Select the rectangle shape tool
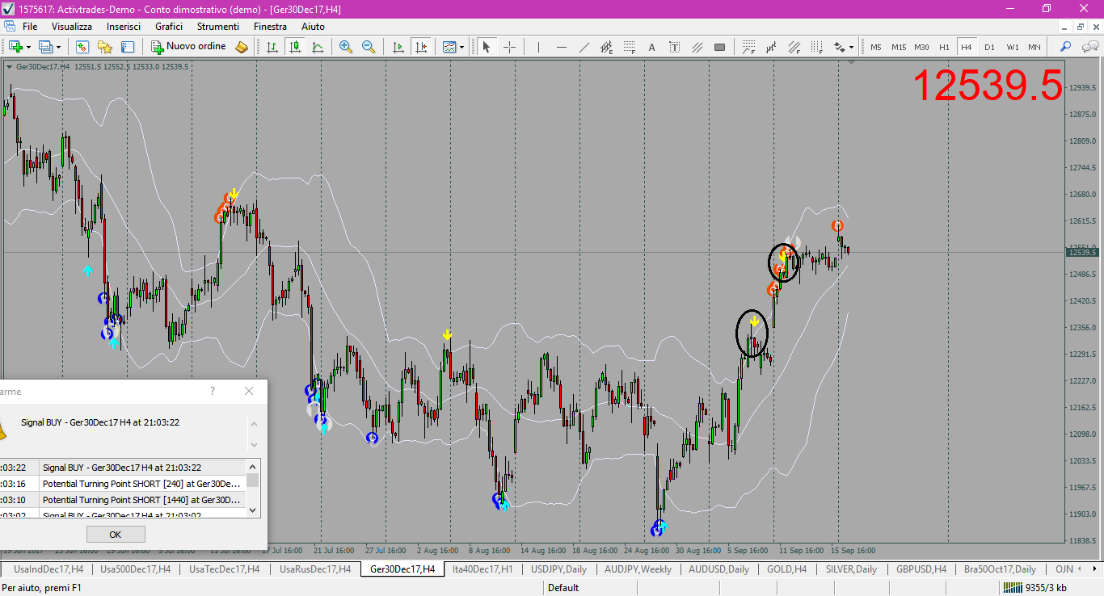The image size is (1104, 596). [719, 47]
